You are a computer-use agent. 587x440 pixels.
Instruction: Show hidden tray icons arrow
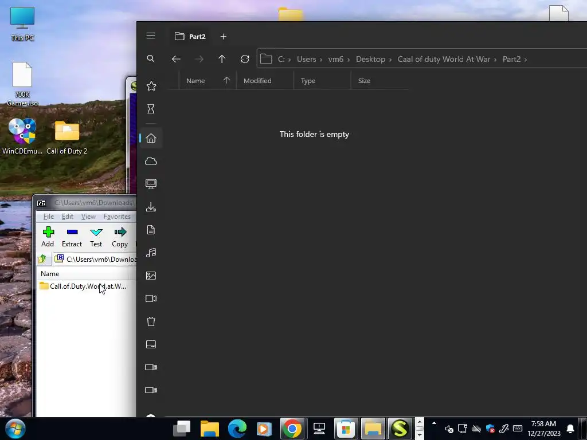click(434, 423)
